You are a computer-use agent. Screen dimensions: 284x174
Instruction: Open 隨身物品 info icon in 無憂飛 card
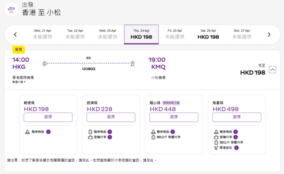pyautogui.click(x=236, y=131)
